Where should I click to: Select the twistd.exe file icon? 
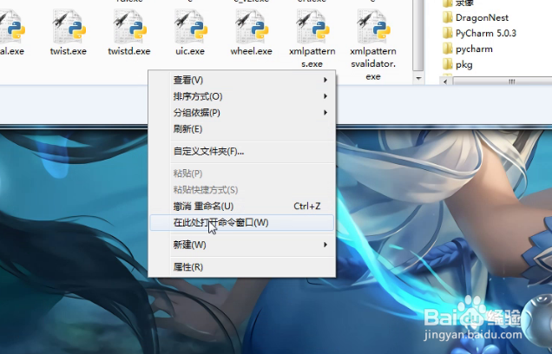pyautogui.click(x=129, y=26)
